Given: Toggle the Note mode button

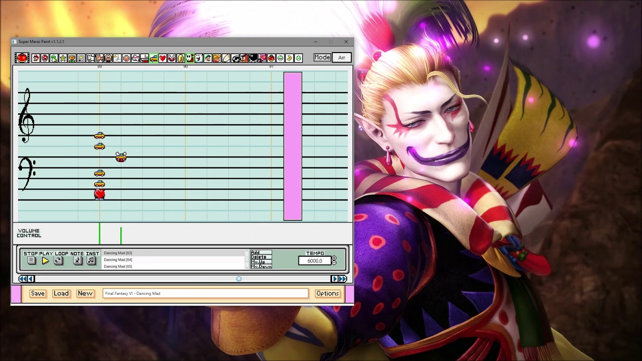Looking at the screenshot, I should coord(78,260).
